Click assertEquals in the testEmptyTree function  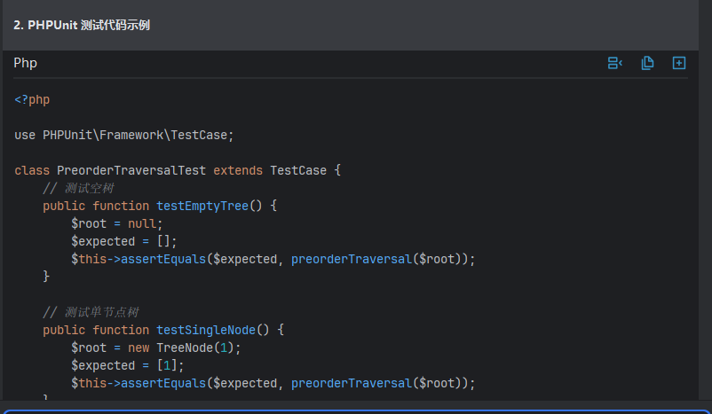pos(163,259)
